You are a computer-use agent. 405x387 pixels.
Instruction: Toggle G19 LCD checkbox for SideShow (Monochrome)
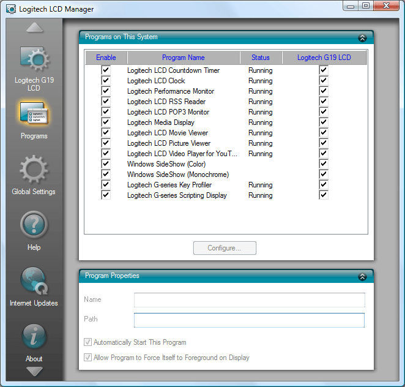click(324, 175)
